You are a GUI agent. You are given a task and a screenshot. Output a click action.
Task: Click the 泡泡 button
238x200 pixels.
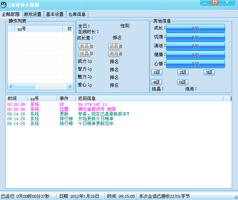click(x=114, y=54)
